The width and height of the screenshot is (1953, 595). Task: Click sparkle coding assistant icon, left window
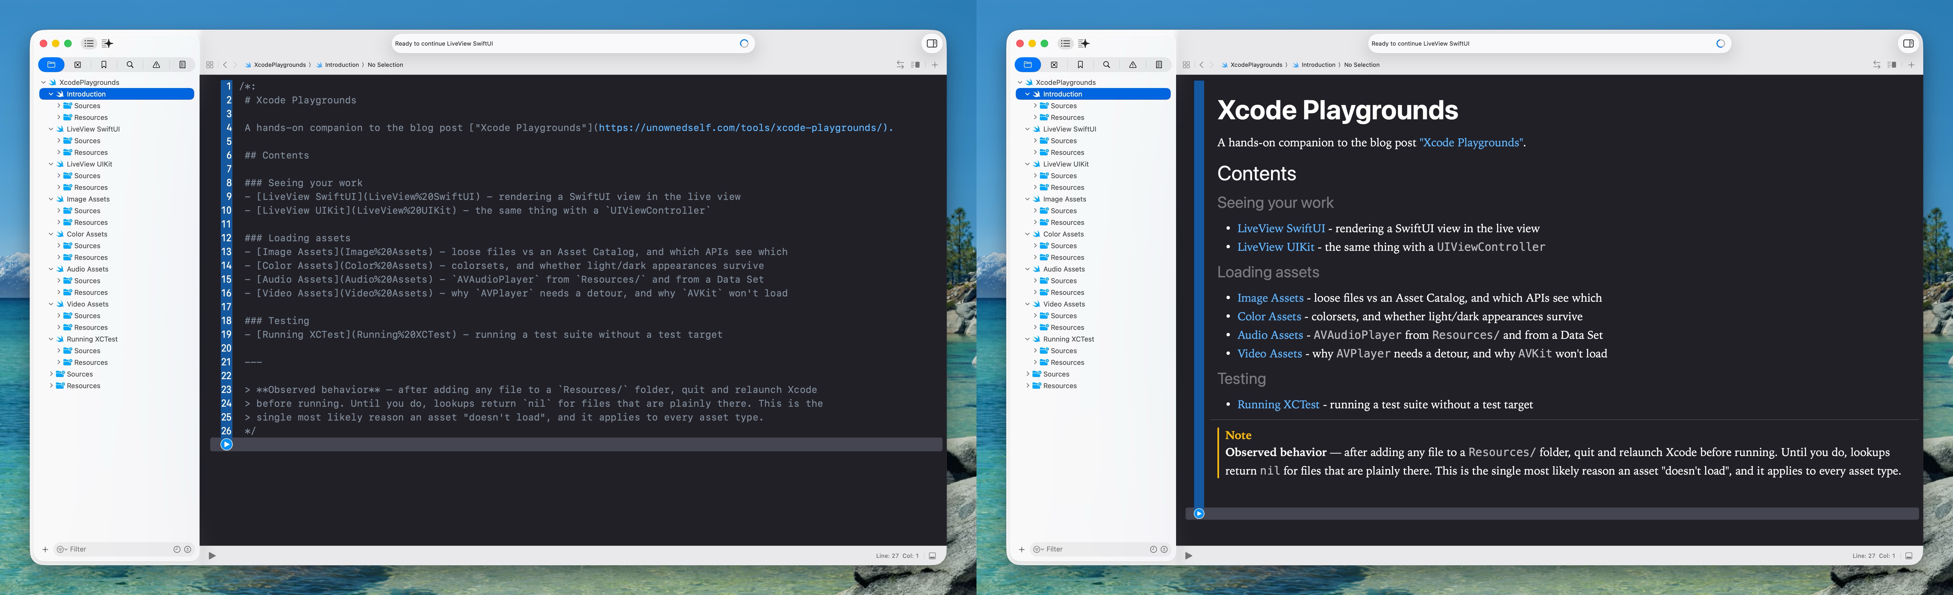108,43
